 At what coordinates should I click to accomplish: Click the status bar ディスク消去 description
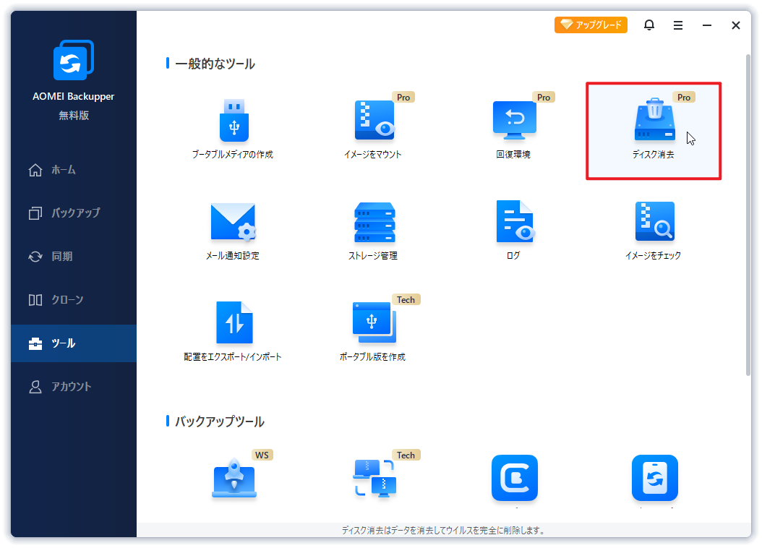(x=443, y=531)
